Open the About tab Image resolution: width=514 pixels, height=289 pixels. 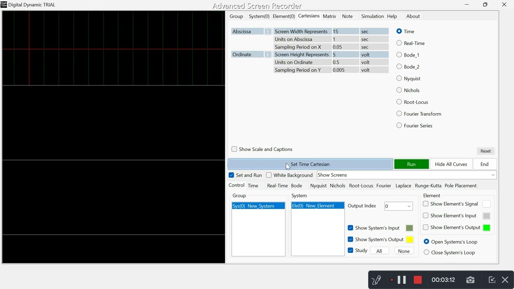[413, 16]
